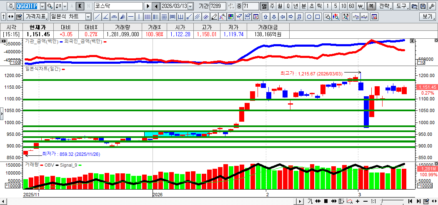Viewport: 438px width, 205px height.
Task: Toggle the daily (일) period button
Action: (264, 6)
